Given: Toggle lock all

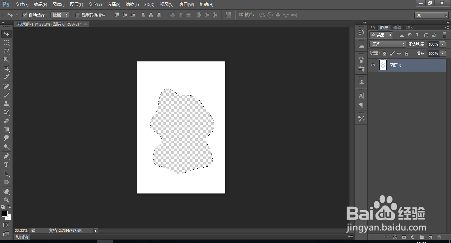Looking at the screenshot, I should point(406,53).
